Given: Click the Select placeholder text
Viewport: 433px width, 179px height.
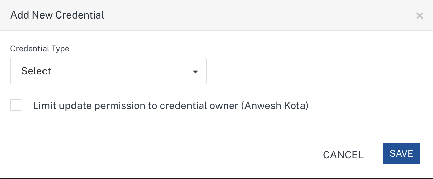Looking at the screenshot, I should pos(36,71).
